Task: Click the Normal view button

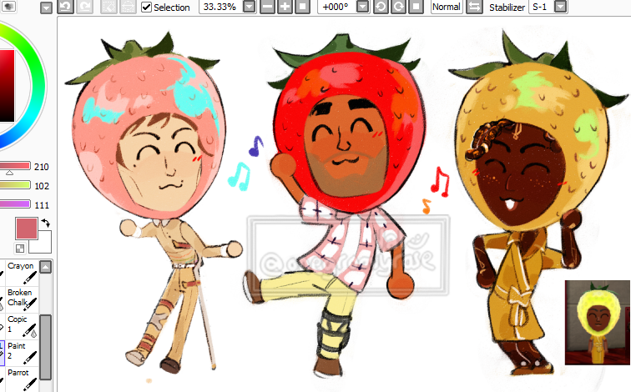Action: pyautogui.click(x=447, y=7)
